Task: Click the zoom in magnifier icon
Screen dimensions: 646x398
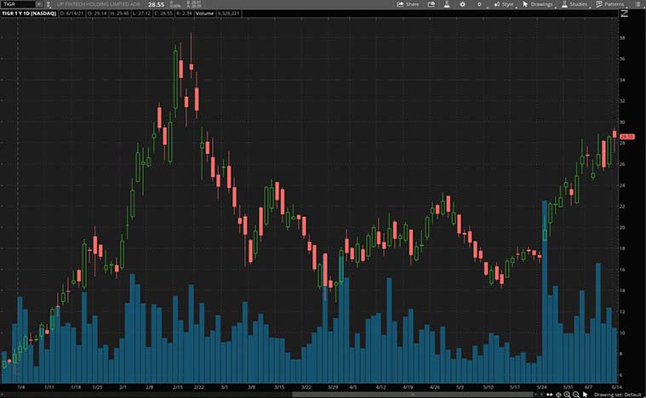Action: 567,395
